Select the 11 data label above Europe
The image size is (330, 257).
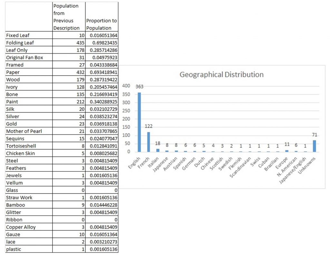click(x=287, y=144)
